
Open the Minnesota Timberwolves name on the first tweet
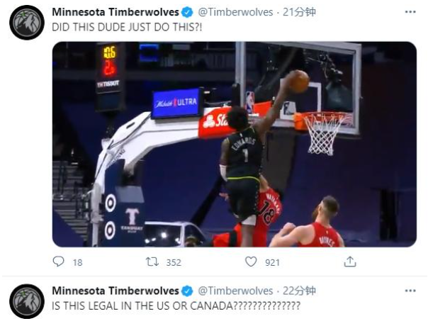[116, 12]
